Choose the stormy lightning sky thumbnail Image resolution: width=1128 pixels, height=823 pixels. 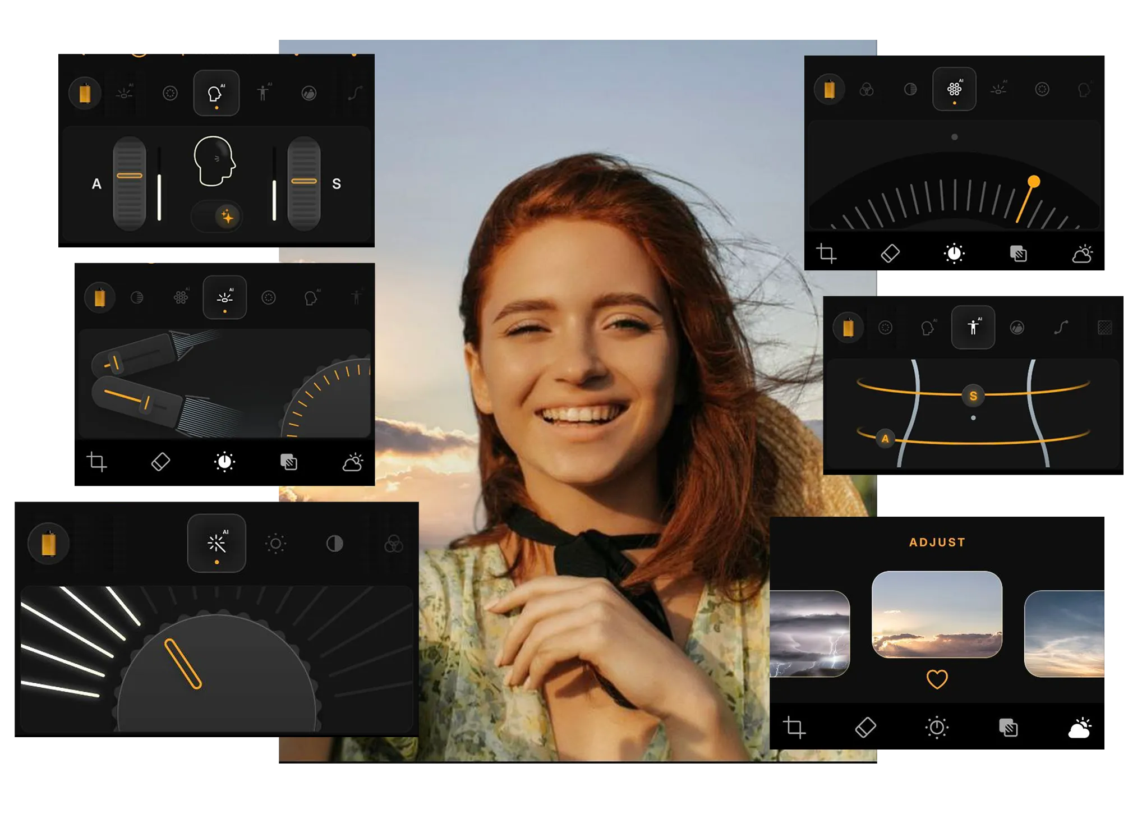coord(809,634)
